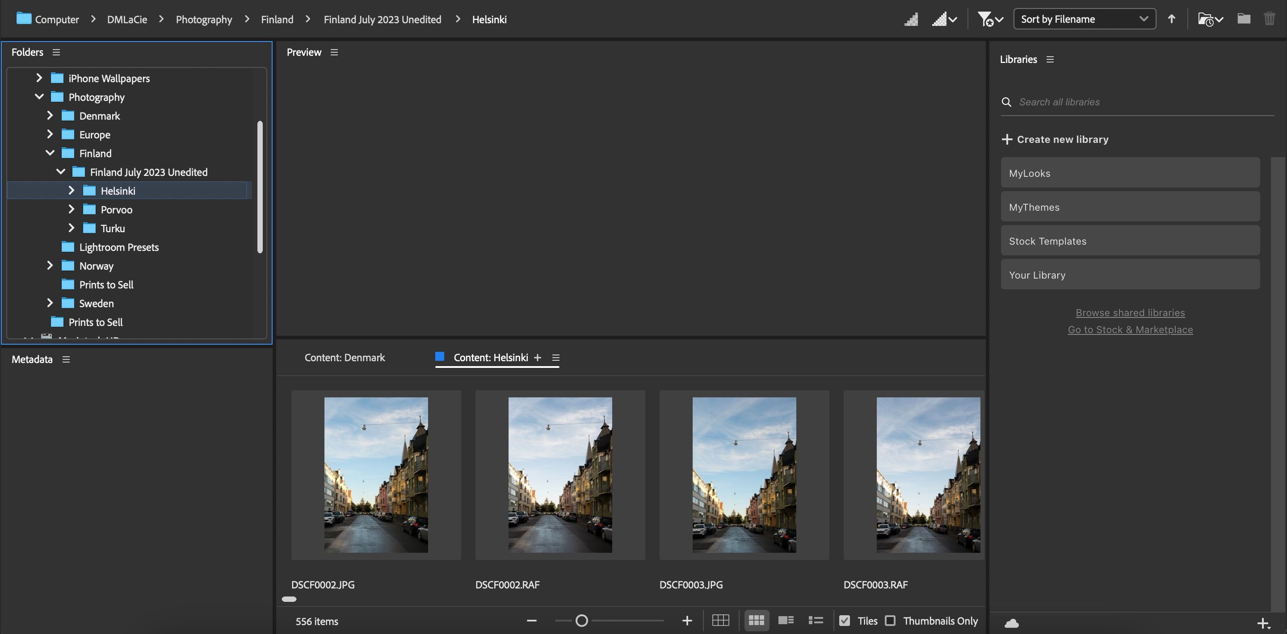
Task: Switch to details view in the status bar
Action: pyautogui.click(x=786, y=621)
